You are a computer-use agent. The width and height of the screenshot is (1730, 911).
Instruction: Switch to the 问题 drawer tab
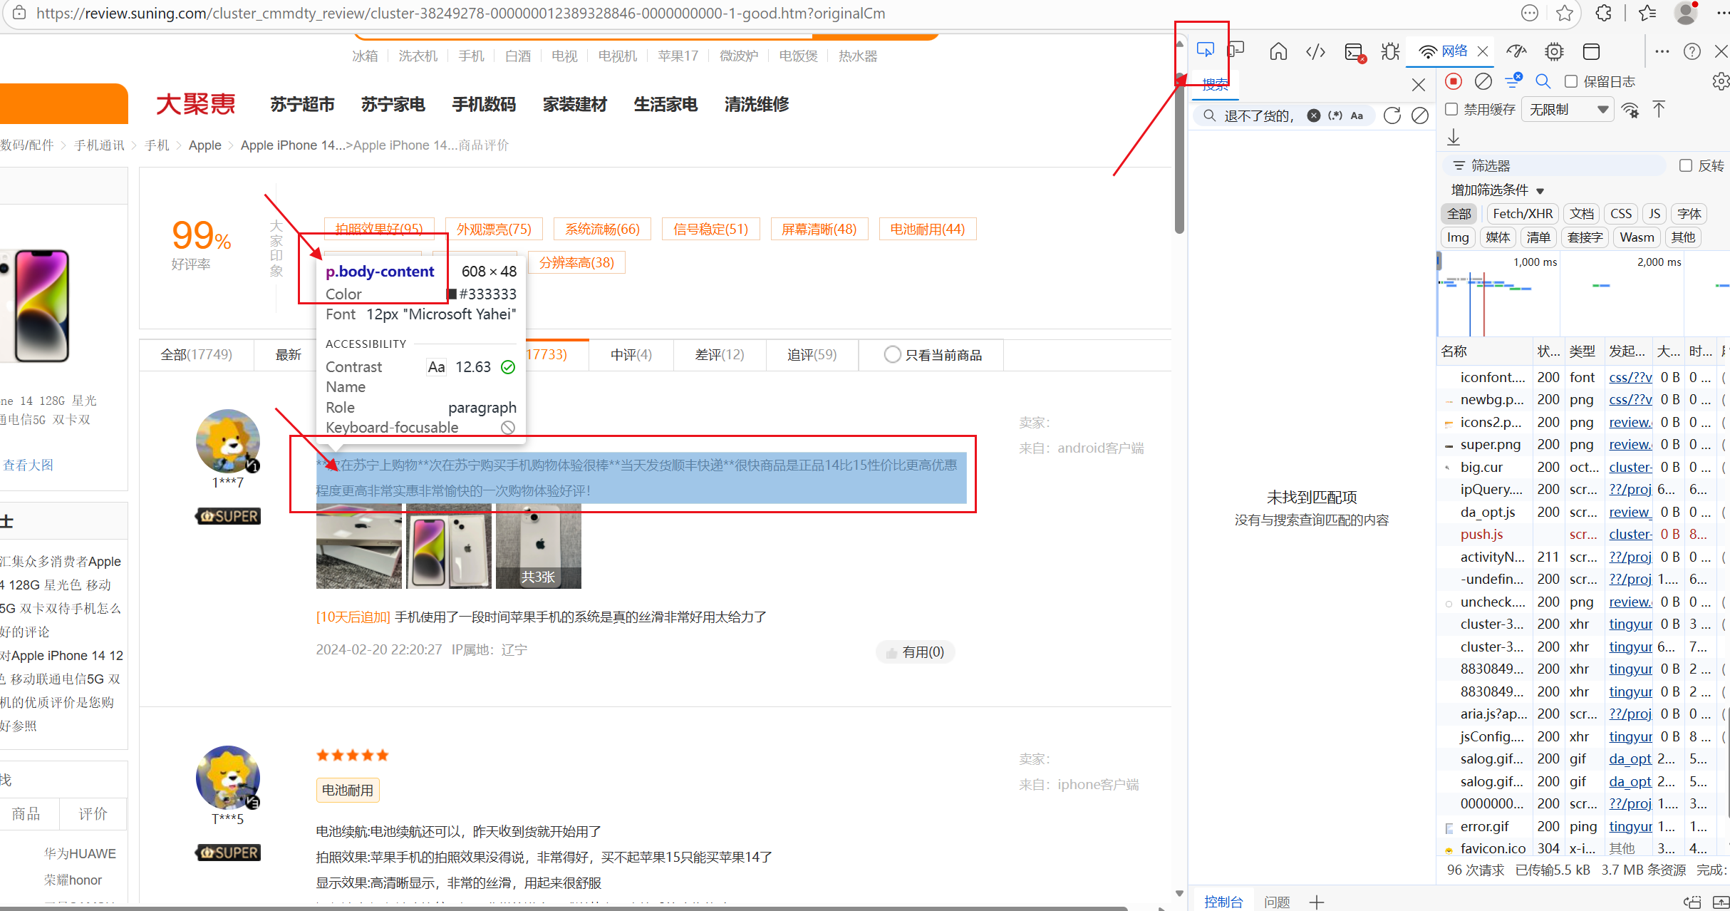1277,902
